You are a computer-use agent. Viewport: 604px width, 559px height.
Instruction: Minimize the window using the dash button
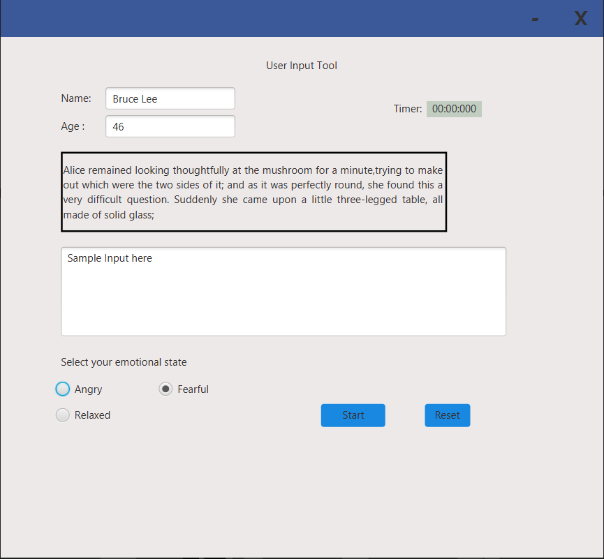(535, 18)
